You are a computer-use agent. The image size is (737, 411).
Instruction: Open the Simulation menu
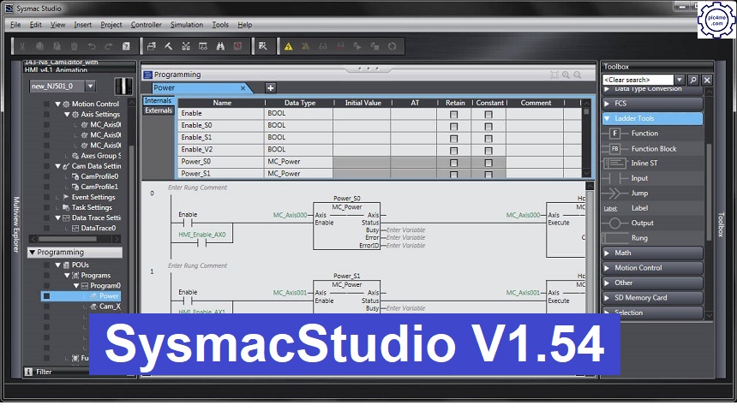[x=186, y=25]
